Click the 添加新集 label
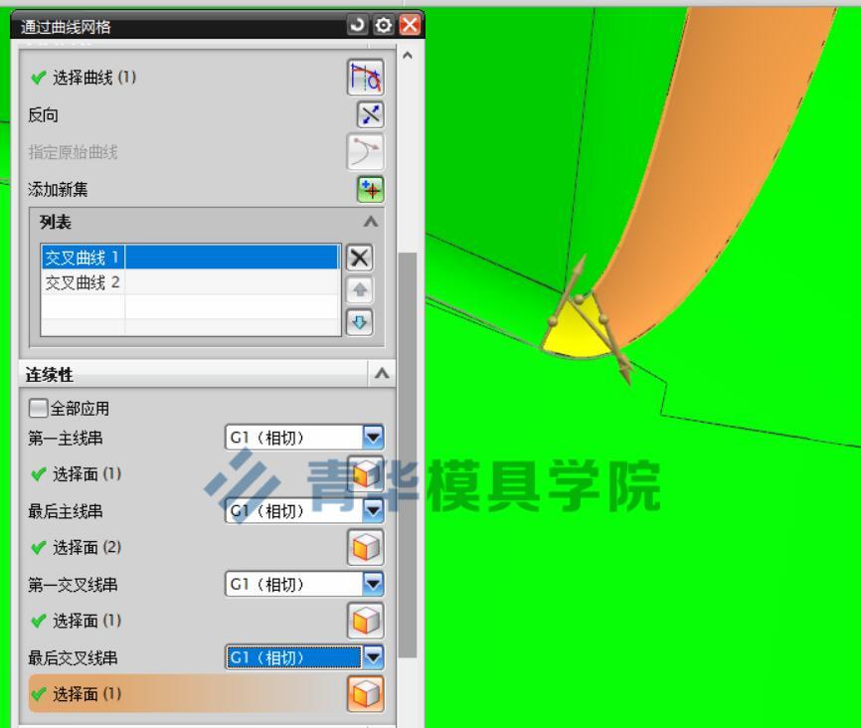Image resolution: width=861 pixels, height=728 pixels. coord(58,190)
